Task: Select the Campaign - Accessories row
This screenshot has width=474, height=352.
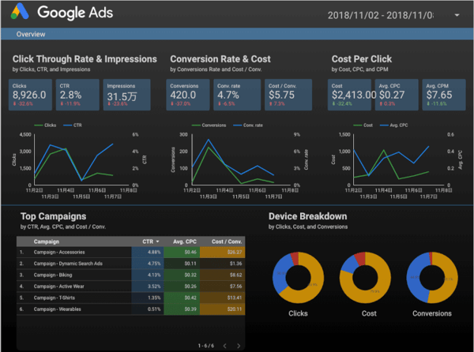Action: click(x=130, y=252)
